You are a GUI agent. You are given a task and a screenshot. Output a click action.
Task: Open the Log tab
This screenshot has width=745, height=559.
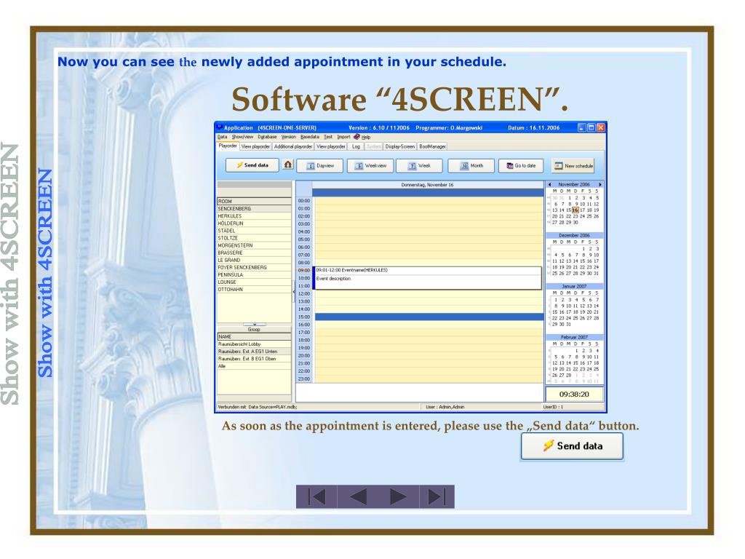click(x=356, y=146)
